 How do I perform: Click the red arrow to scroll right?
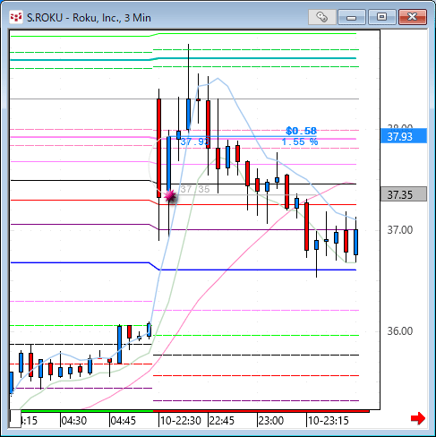(x=418, y=418)
